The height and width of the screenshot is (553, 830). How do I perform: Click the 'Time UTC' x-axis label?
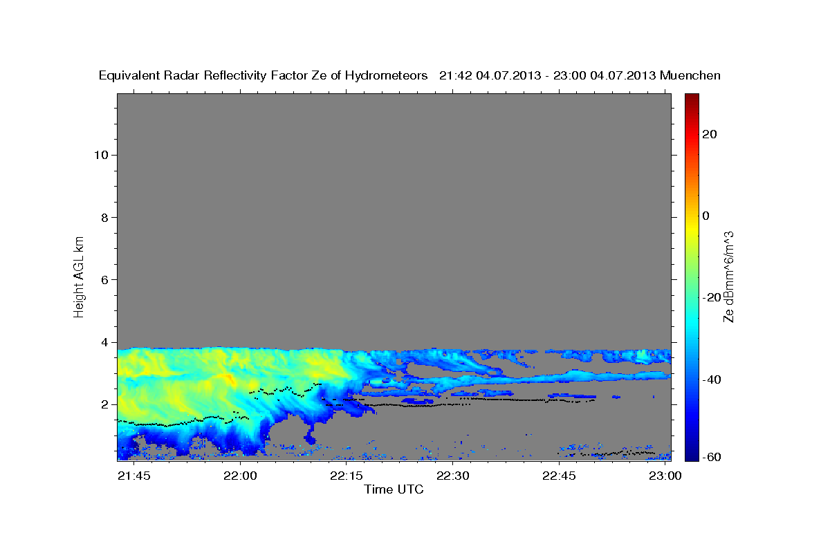pos(394,489)
